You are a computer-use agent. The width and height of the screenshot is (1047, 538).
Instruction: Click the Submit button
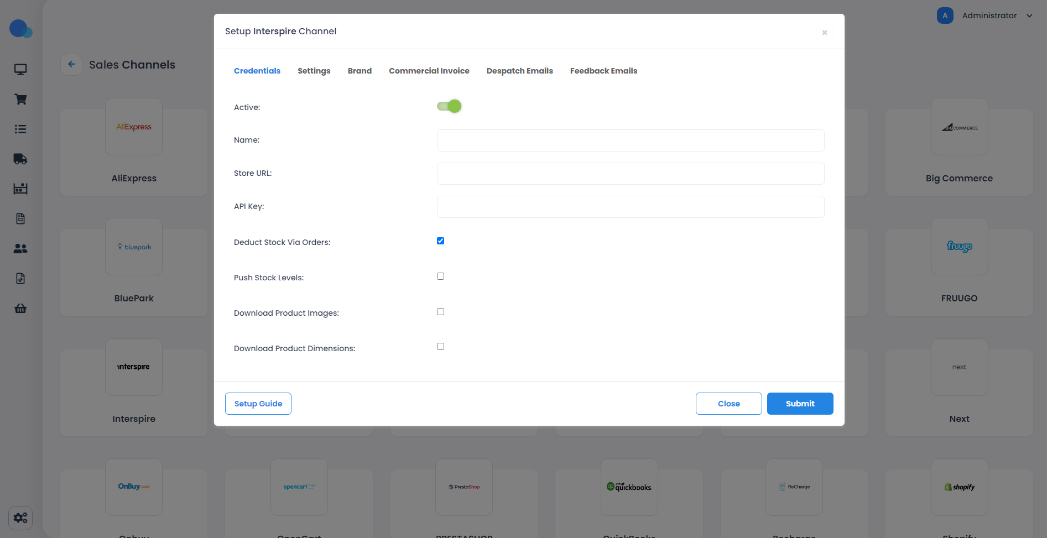point(800,404)
